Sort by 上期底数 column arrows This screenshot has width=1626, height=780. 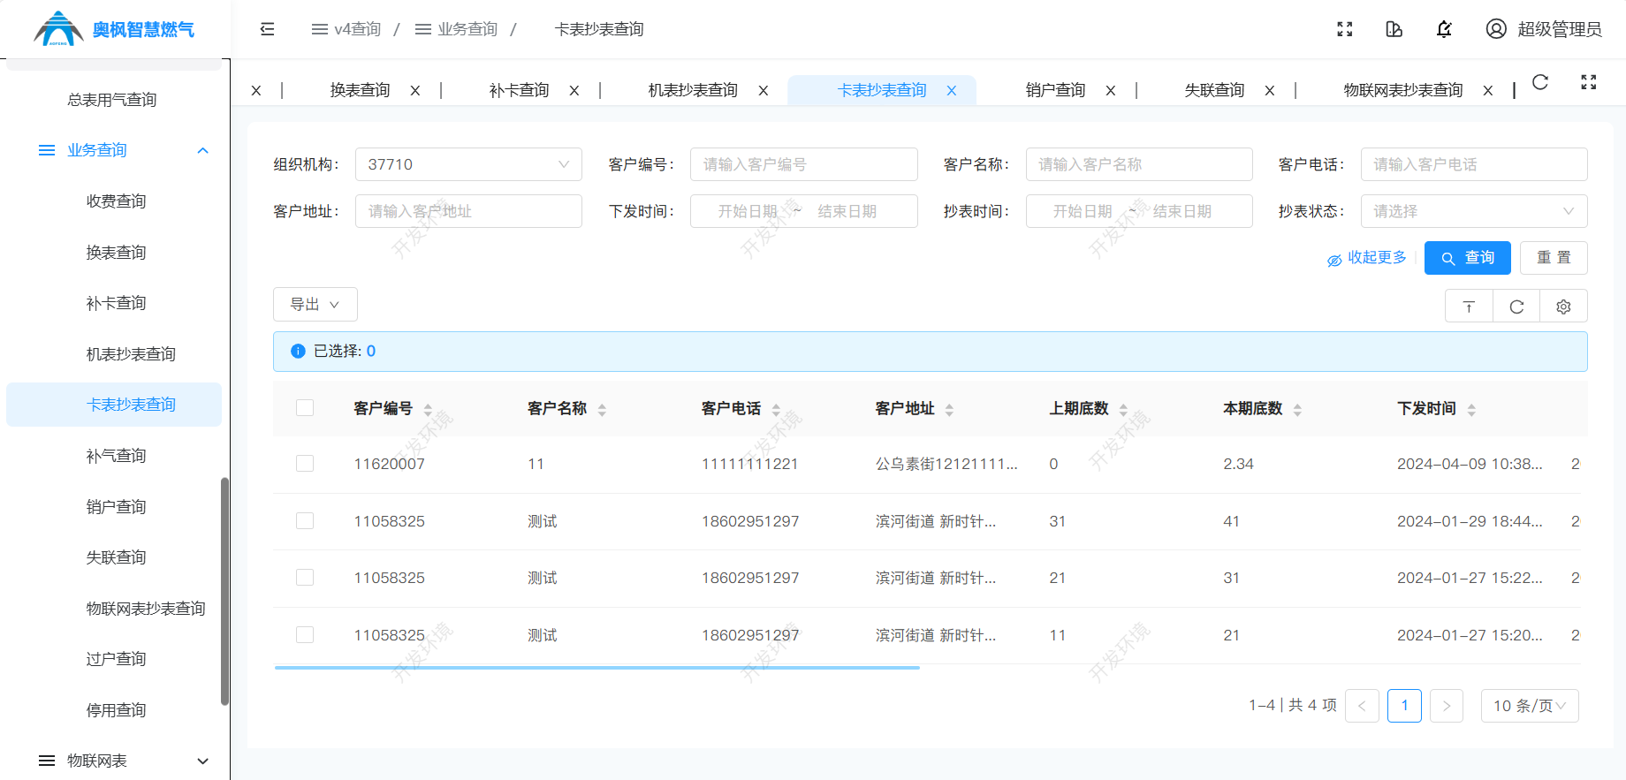pyautogui.click(x=1123, y=409)
